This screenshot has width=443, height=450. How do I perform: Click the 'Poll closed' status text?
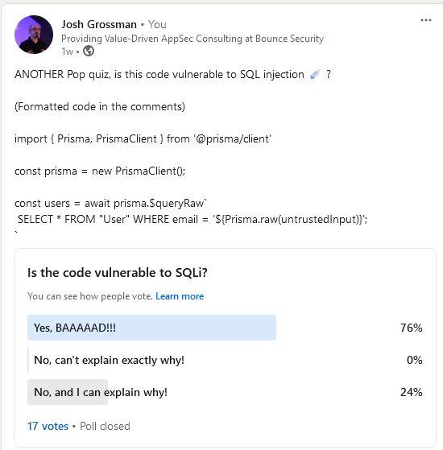coord(105,426)
